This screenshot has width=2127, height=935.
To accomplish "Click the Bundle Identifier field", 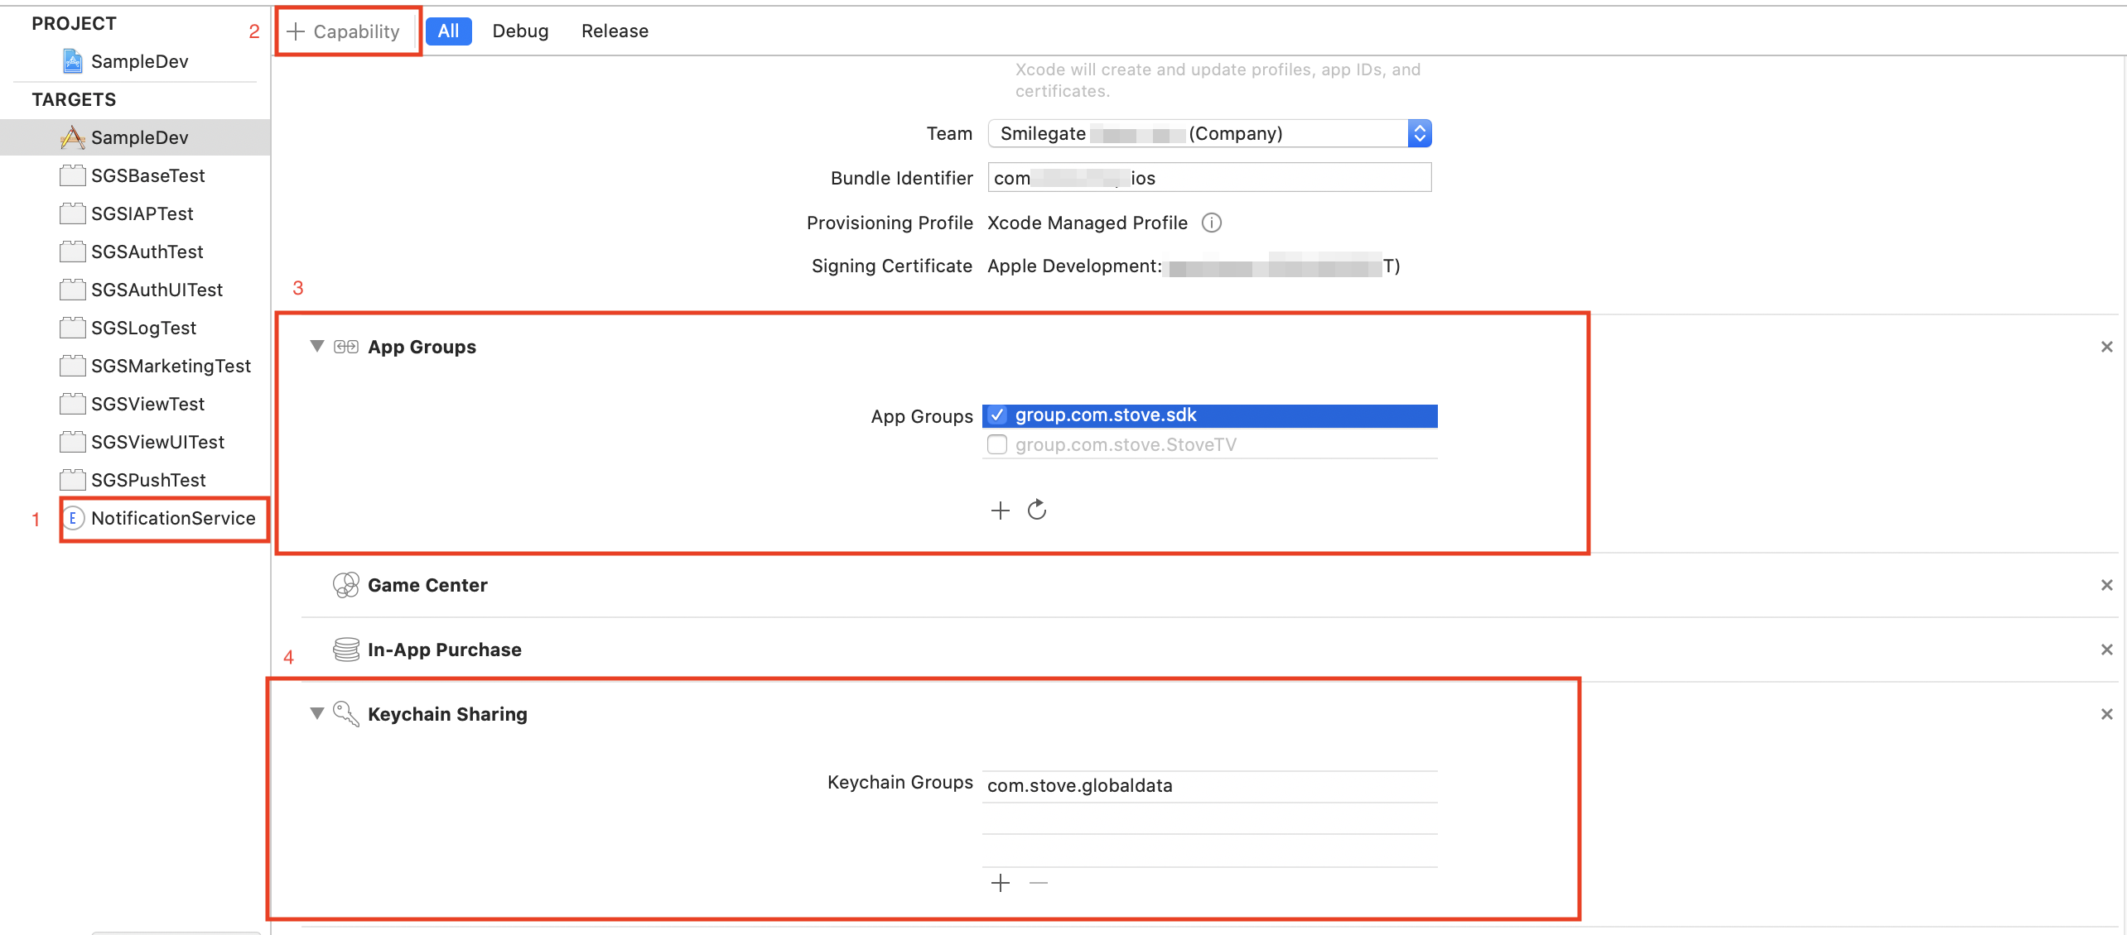I will pyautogui.click(x=1209, y=178).
